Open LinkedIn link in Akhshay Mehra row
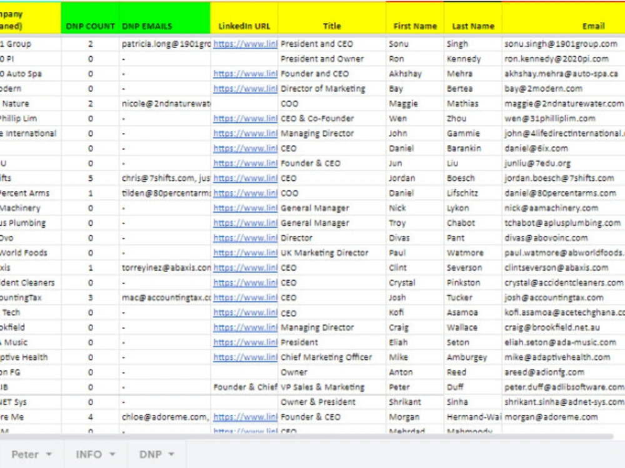Image resolution: width=625 pixels, height=468 pixels. (245, 74)
